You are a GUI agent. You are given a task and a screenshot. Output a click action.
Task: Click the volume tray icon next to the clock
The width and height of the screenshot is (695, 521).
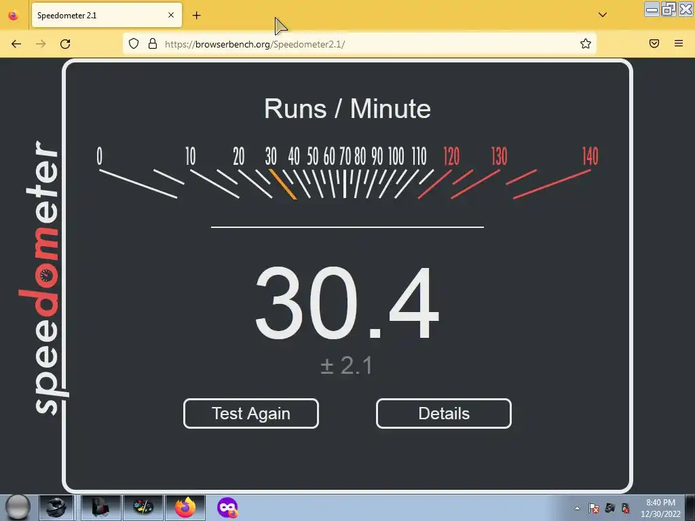pyautogui.click(x=625, y=508)
